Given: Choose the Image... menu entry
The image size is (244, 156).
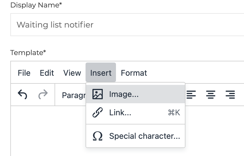Looking at the screenshot, I should pyautogui.click(x=124, y=94).
